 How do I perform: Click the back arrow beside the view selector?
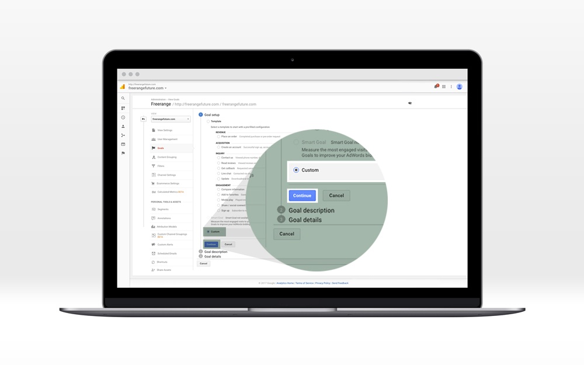144,119
